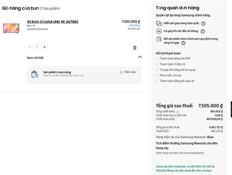Image resolution: width=232 pixels, height=175 pixels.
Task: Click the Sản phẩm mua cùng heading
Action: tap(57, 72)
